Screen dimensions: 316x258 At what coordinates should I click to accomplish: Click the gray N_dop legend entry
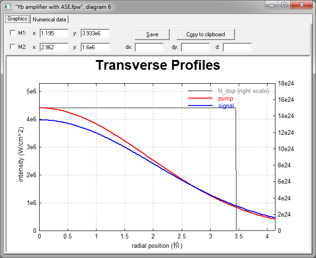pos(228,91)
